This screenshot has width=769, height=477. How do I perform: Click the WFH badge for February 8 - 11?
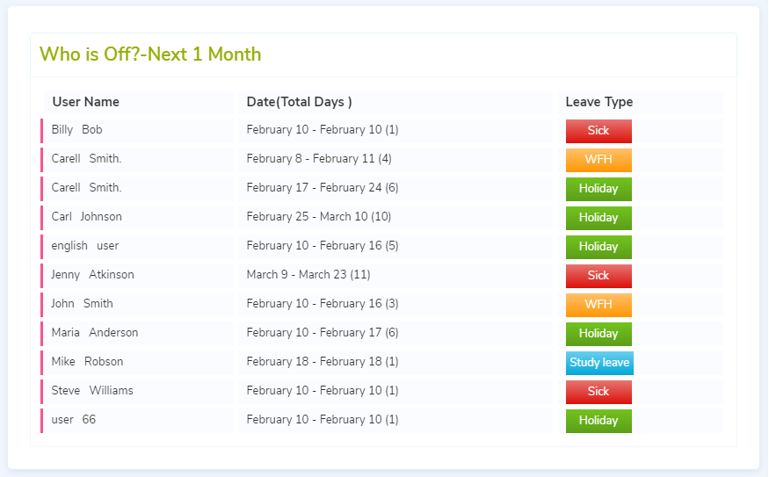(x=599, y=160)
